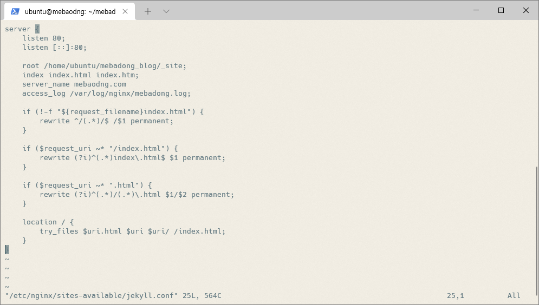539x305 pixels.
Task: Click the 'rewrite ^/(.*)/$ /$1 permanent;' line
Action: pos(107,121)
